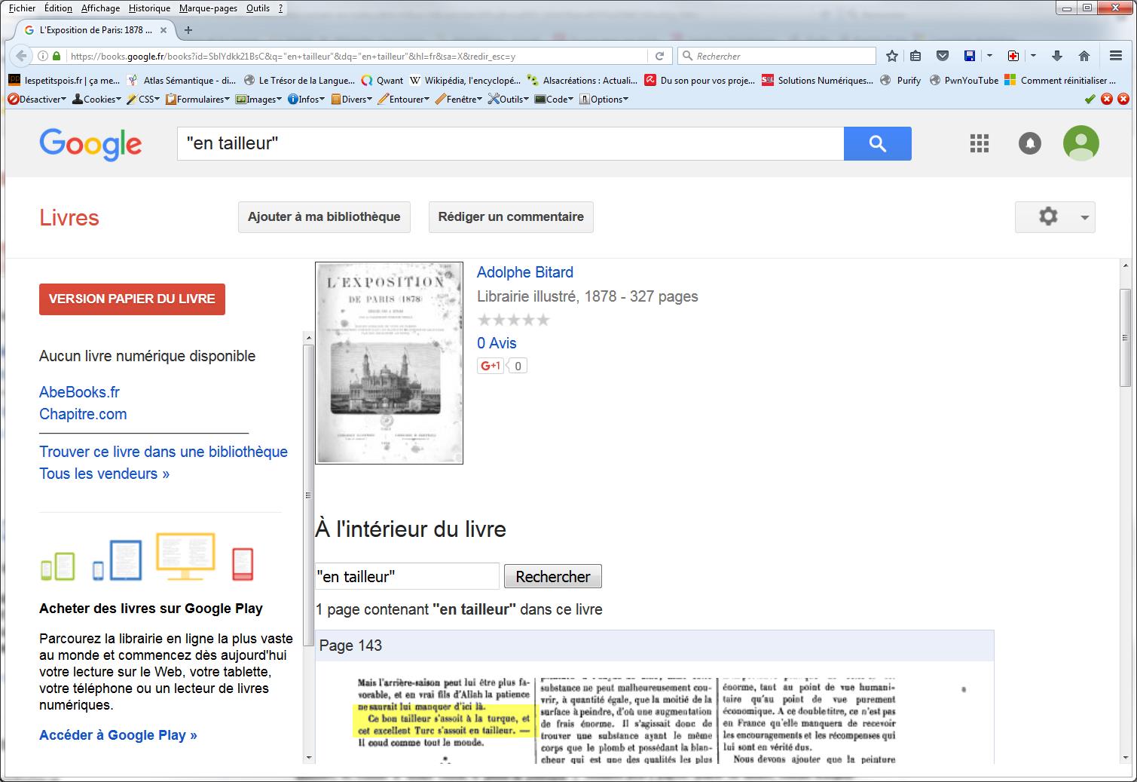Go to the Firefox home page

tap(1084, 56)
